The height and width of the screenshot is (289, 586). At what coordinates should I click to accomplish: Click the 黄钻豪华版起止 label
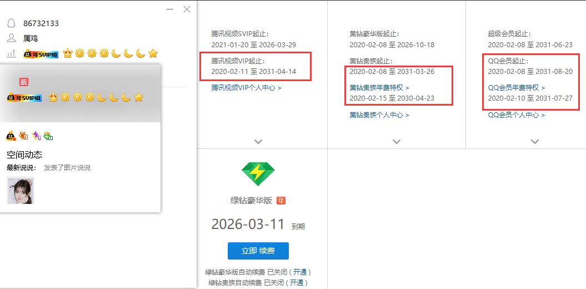[x=374, y=34]
